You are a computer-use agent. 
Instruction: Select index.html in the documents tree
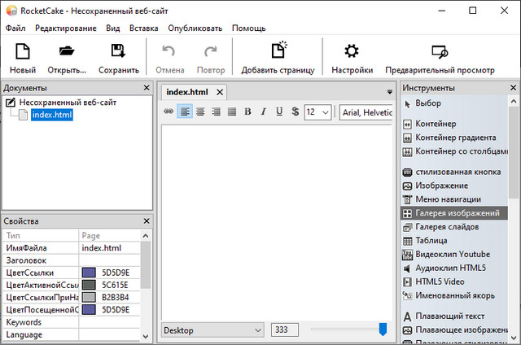click(x=51, y=116)
